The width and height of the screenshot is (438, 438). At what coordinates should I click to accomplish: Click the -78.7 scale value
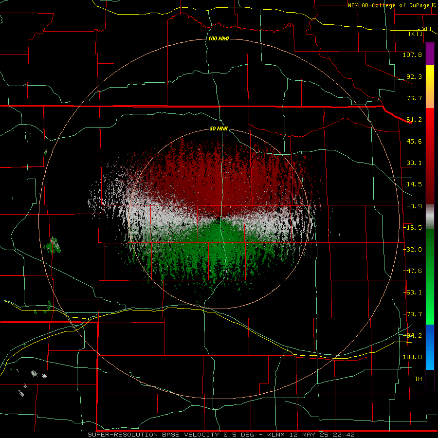pyautogui.click(x=412, y=314)
